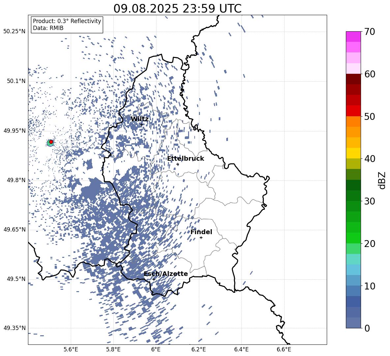The height and width of the screenshot is (356, 390).
Task: Click the Wiltz location cross marker
Action: click(x=142, y=124)
